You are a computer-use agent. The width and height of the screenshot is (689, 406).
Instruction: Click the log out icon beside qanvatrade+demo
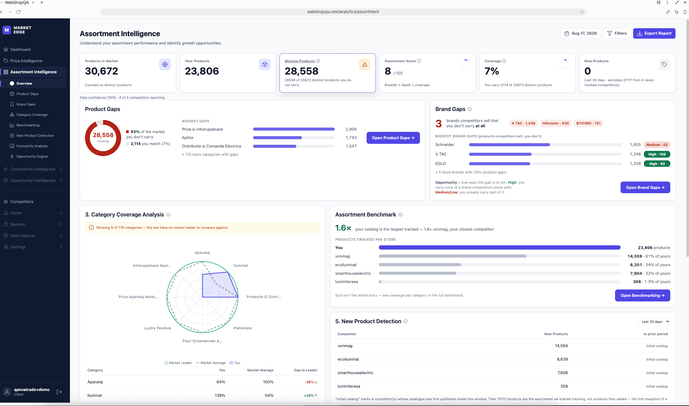pos(59,392)
